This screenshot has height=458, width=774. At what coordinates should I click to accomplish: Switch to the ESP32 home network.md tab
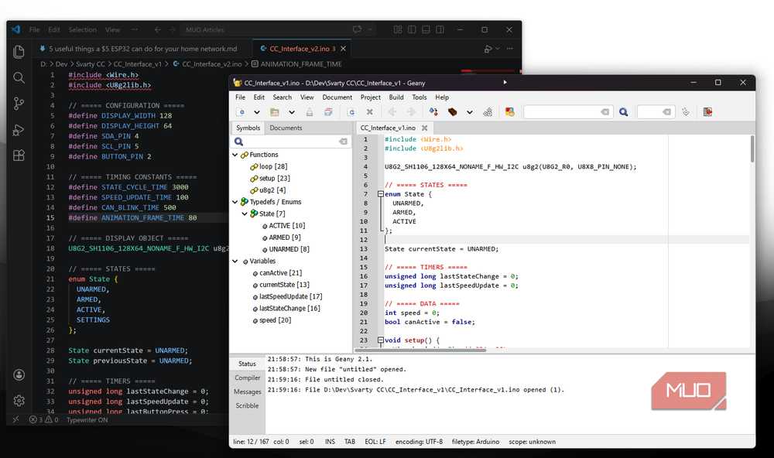point(138,49)
